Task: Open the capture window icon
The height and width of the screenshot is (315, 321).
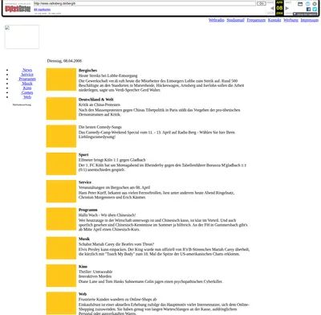Action: (x=300, y=4)
